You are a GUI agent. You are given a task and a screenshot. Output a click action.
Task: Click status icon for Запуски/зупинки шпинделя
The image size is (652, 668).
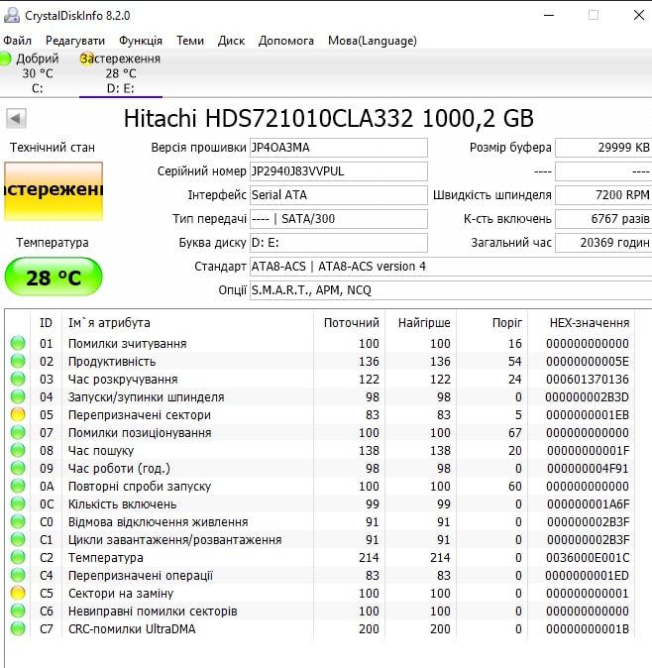[x=18, y=397]
